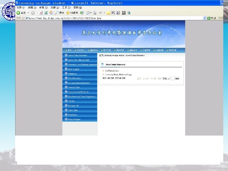Click the Messenger figure toolbar icon

tap(129, 13)
